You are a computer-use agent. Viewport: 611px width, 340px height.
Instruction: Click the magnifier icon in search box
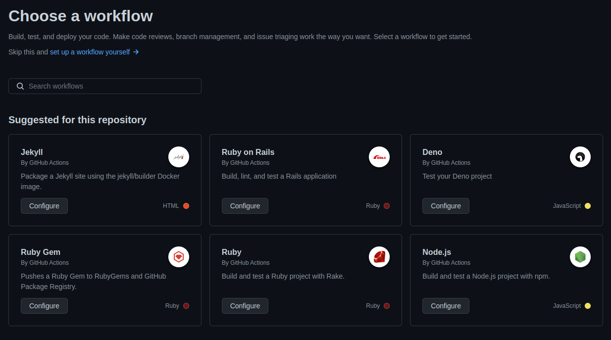tap(20, 86)
